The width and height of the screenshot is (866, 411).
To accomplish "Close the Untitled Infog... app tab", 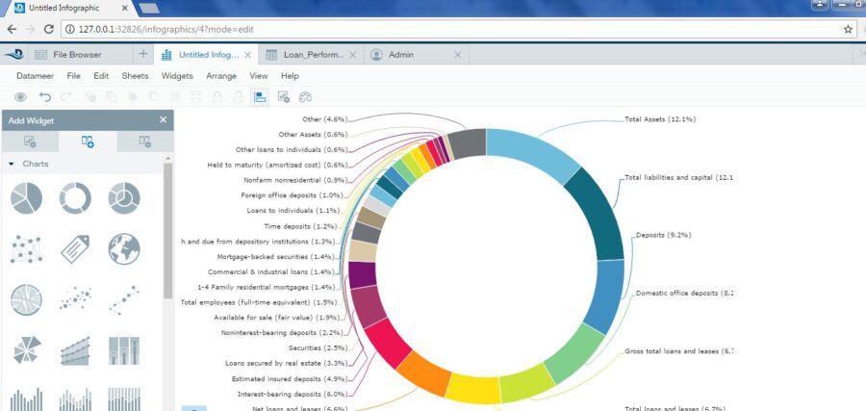I will [x=247, y=55].
